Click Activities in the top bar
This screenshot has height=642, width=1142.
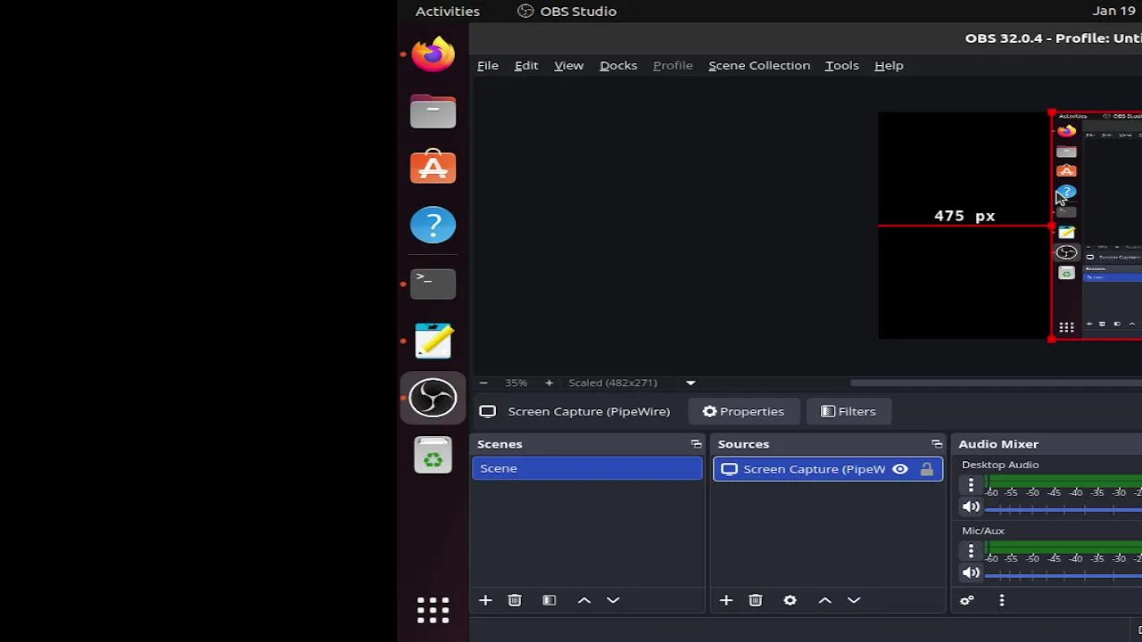(447, 11)
